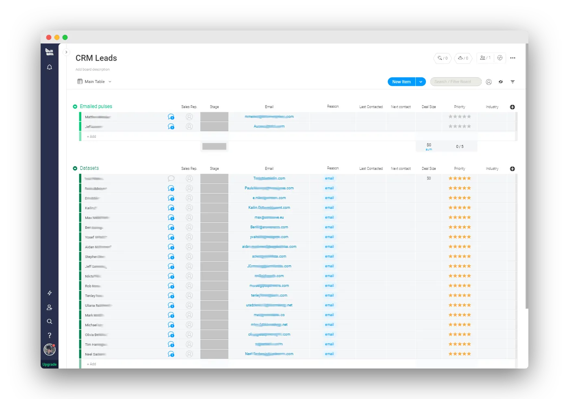Click the filter icon in the toolbar
569x399 pixels.
point(513,82)
